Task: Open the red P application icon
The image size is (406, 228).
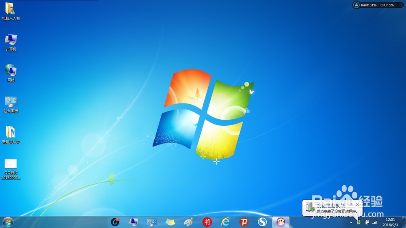Action: pos(244,222)
